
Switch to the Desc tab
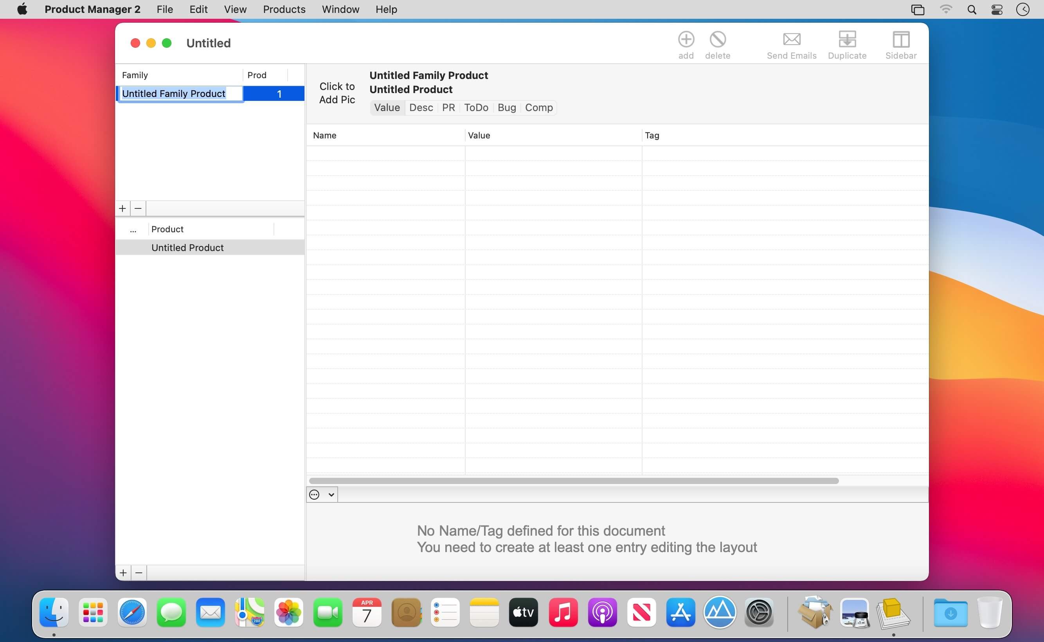(x=421, y=108)
